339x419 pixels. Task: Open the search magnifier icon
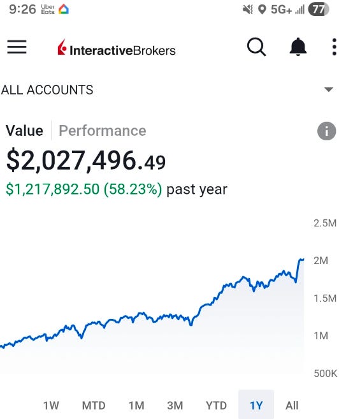click(x=256, y=47)
